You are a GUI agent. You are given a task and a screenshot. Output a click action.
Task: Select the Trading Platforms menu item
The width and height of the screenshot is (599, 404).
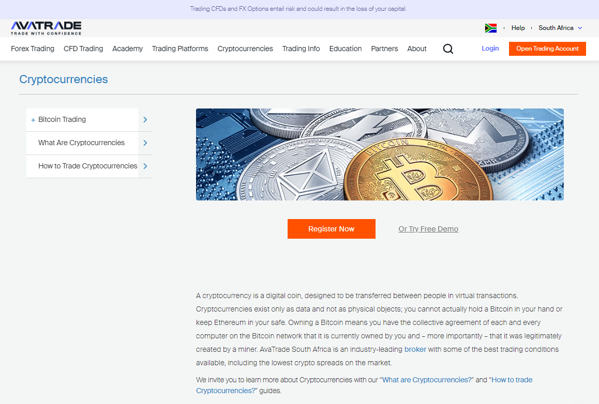[179, 49]
